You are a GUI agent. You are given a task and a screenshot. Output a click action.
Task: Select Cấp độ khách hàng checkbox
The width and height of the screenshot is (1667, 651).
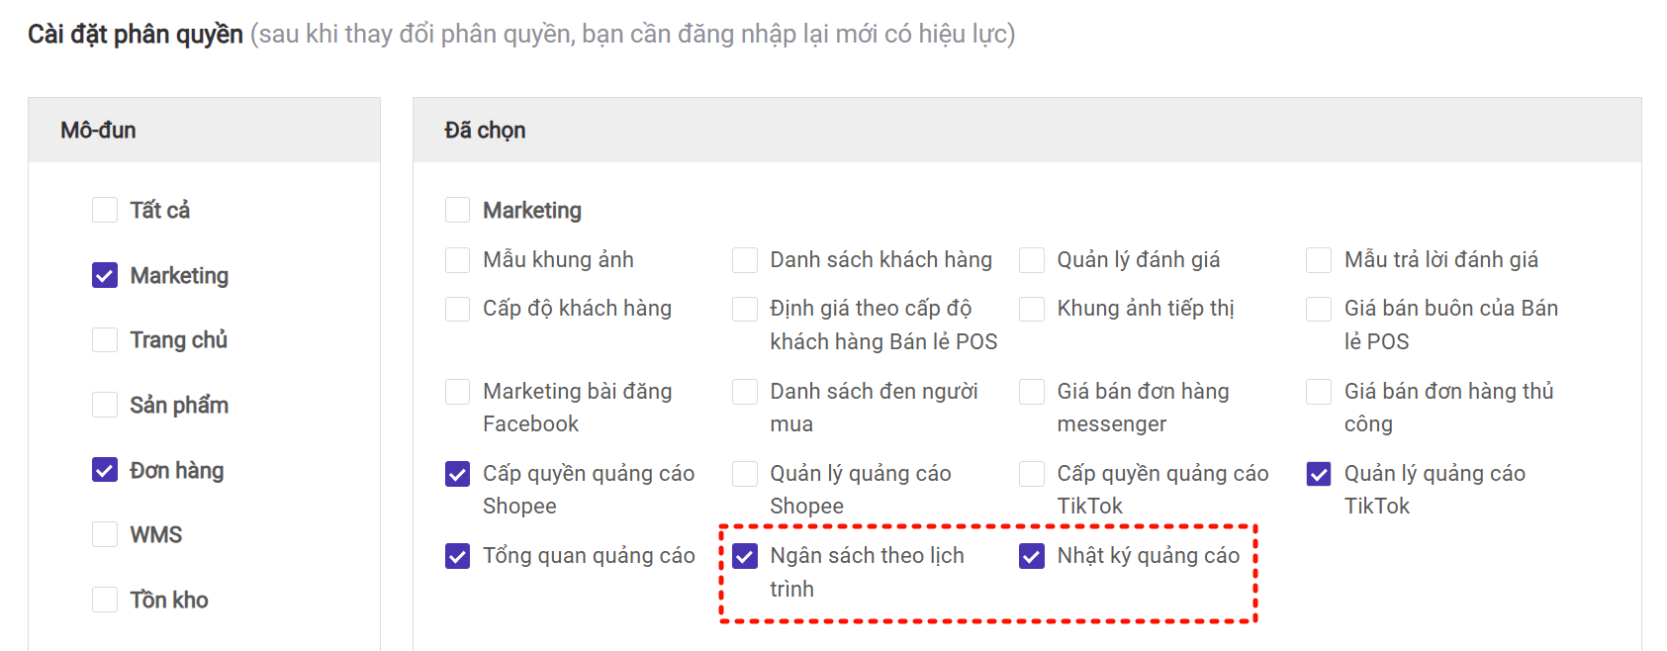tap(457, 309)
